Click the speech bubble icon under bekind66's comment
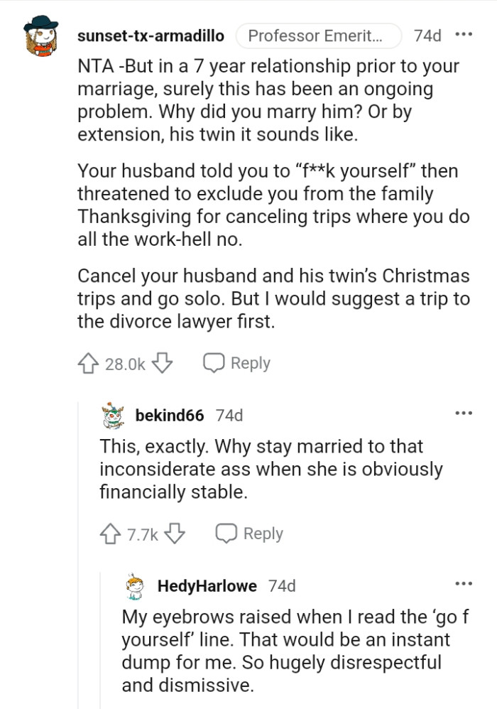Screen dimensions: 497x709 [226, 534]
